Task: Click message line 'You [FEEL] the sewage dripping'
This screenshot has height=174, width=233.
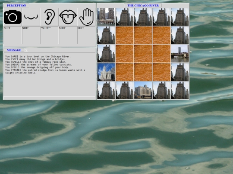Action: 37,67
